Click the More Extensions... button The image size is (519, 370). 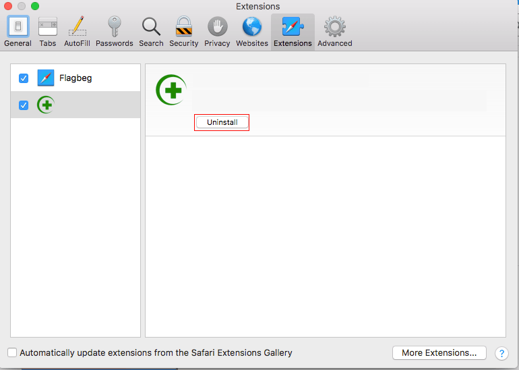439,352
